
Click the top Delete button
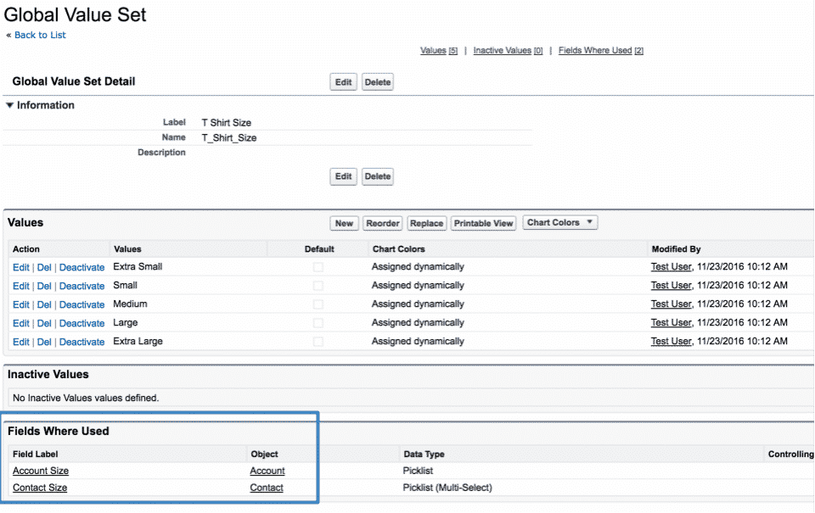[378, 82]
